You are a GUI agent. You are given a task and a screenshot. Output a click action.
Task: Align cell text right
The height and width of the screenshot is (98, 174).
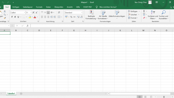48,17
